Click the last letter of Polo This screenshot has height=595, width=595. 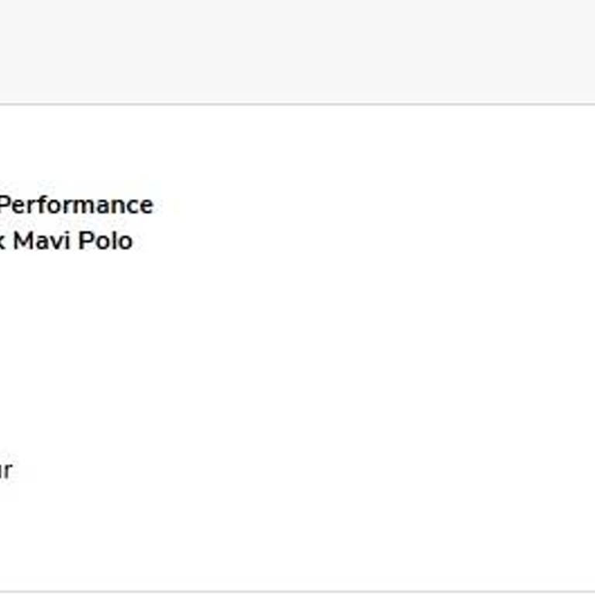126,243
